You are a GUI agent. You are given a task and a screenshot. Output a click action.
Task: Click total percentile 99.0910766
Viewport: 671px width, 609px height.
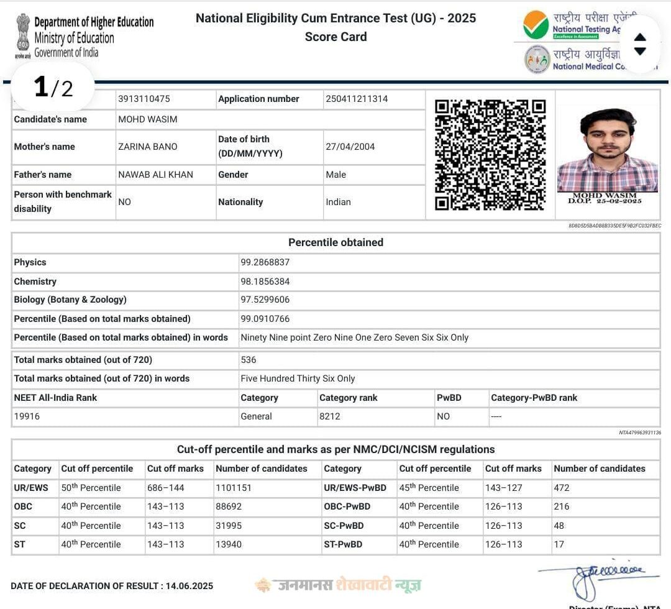click(265, 319)
